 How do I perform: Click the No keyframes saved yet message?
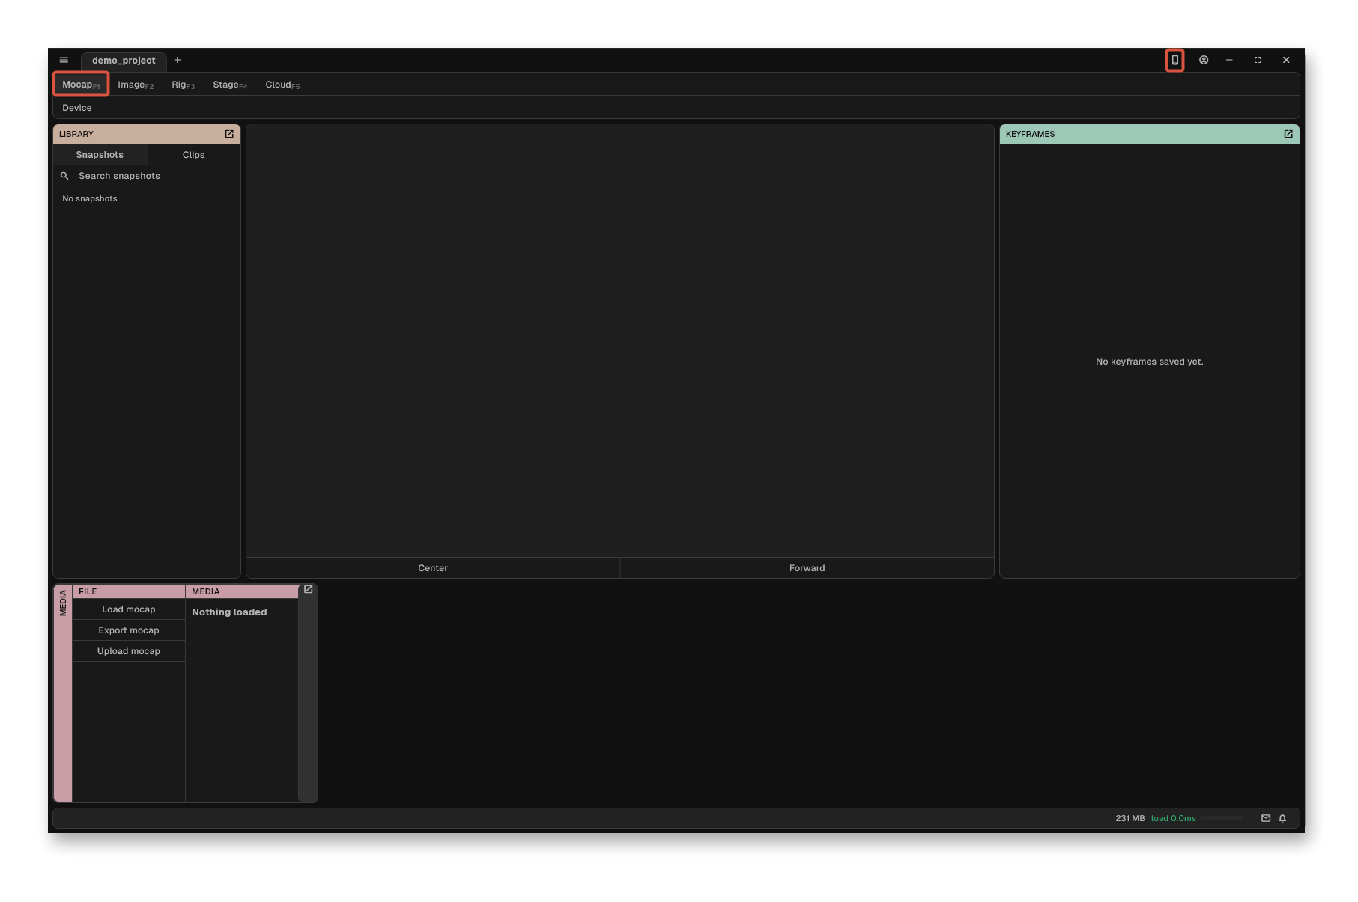[1149, 362]
